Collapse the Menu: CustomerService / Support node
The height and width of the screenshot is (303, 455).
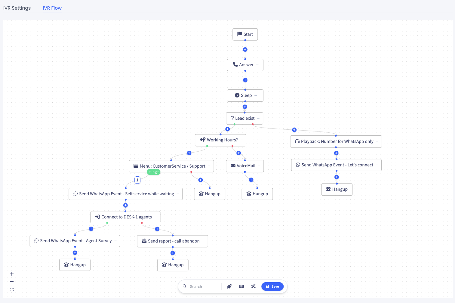[210, 166]
